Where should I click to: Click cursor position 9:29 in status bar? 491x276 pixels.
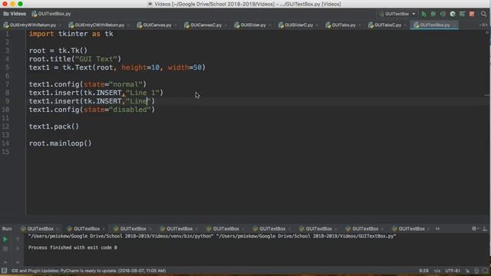pyautogui.click(x=423, y=271)
